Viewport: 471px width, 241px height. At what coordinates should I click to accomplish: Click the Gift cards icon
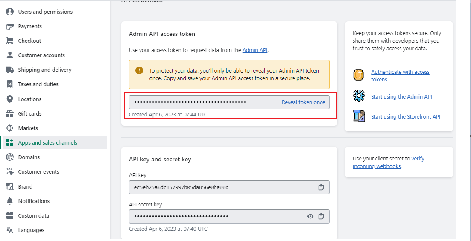(x=10, y=114)
